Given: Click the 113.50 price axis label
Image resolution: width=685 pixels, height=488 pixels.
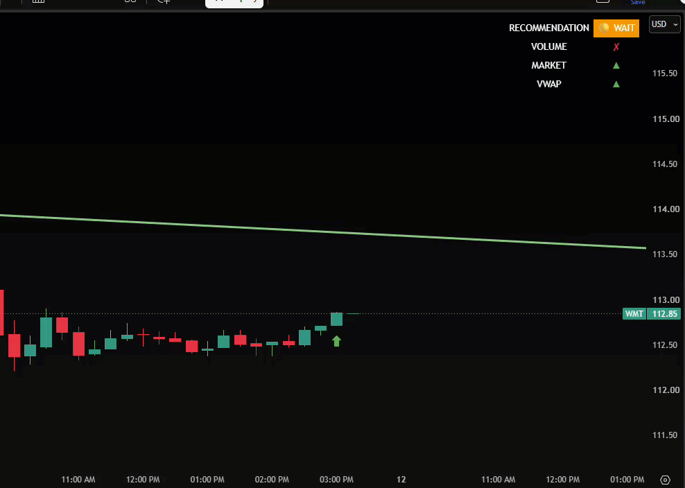Looking at the screenshot, I should point(665,254).
